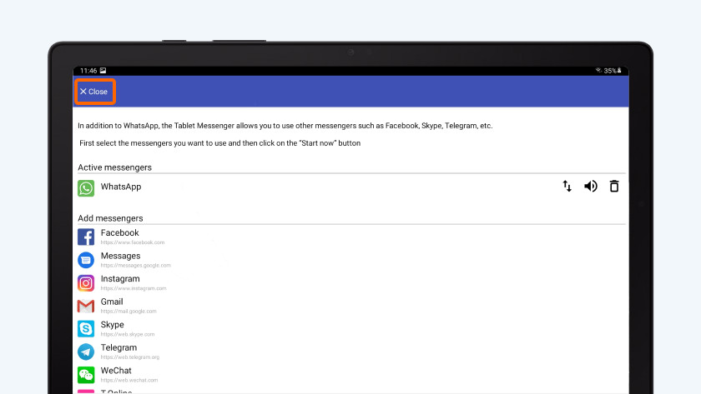Click the www.instagram.com link text
Viewport: 701px width, 394px height.
click(x=134, y=288)
